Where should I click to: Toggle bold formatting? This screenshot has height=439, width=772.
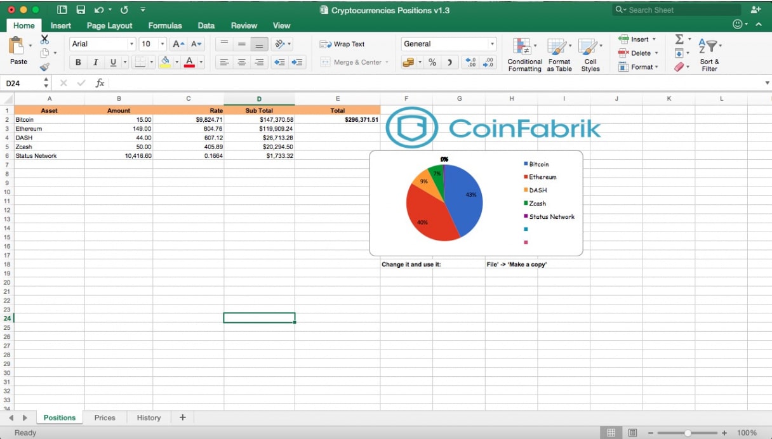[x=78, y=62]
